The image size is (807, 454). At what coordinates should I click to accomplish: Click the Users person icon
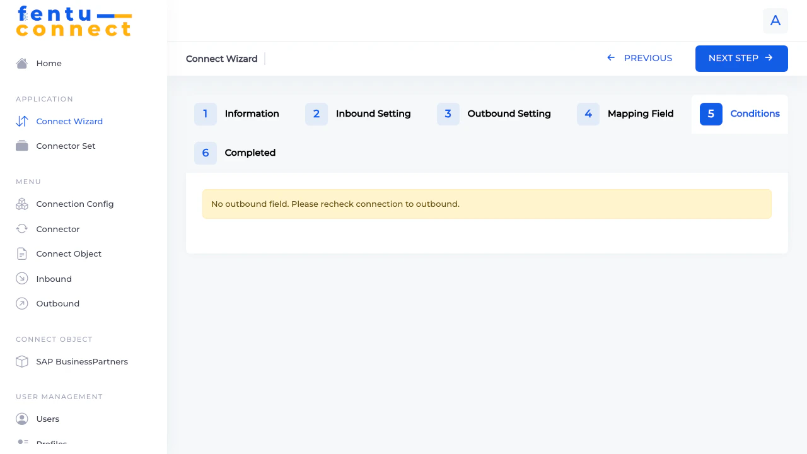point(22,419)
